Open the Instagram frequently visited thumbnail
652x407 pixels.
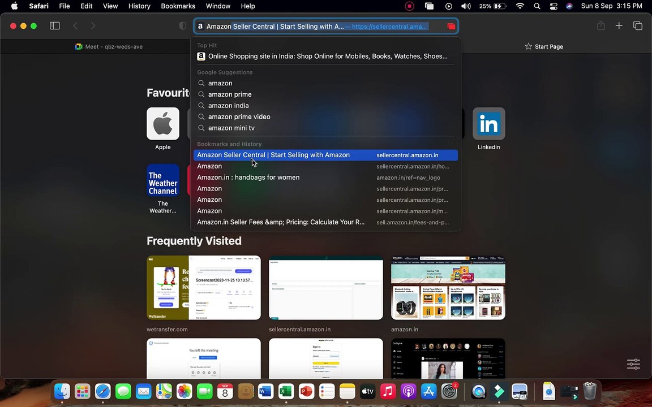click(448, 358)
